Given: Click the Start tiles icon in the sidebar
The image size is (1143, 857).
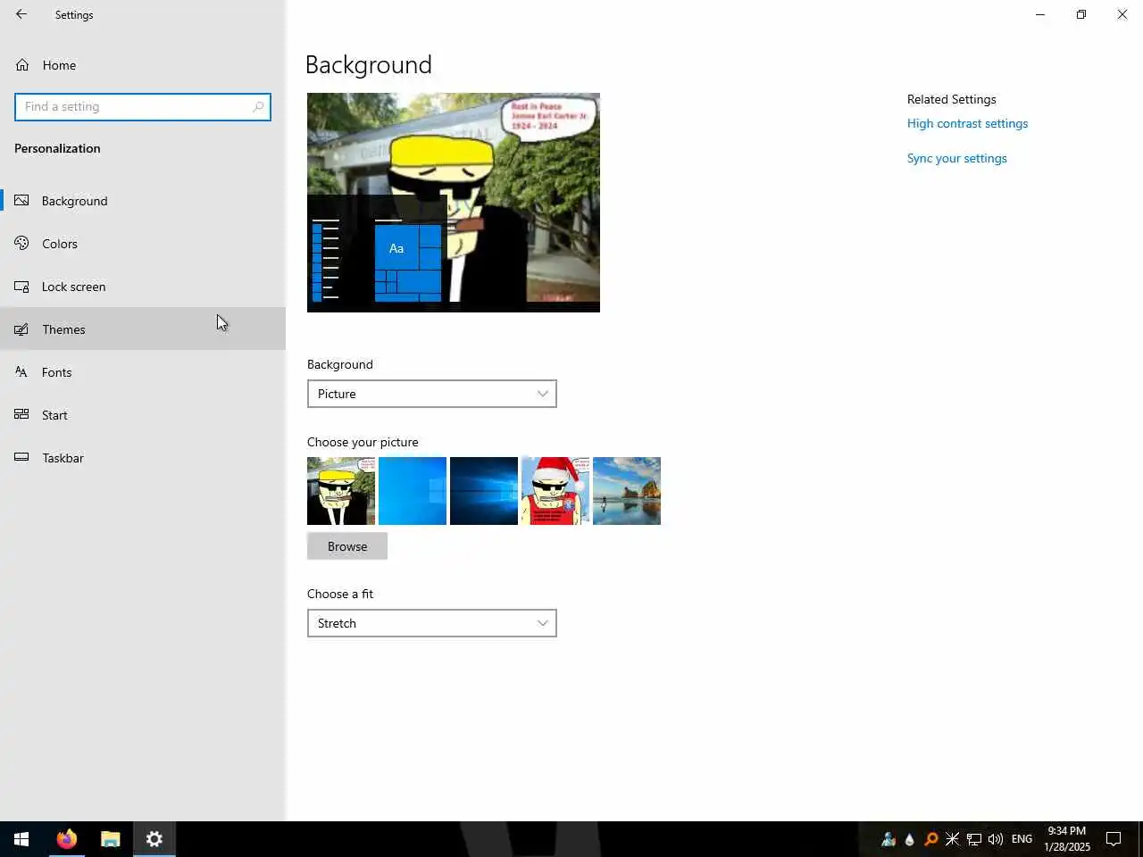Looking at the screenshot, I should [x=21, y=415].
